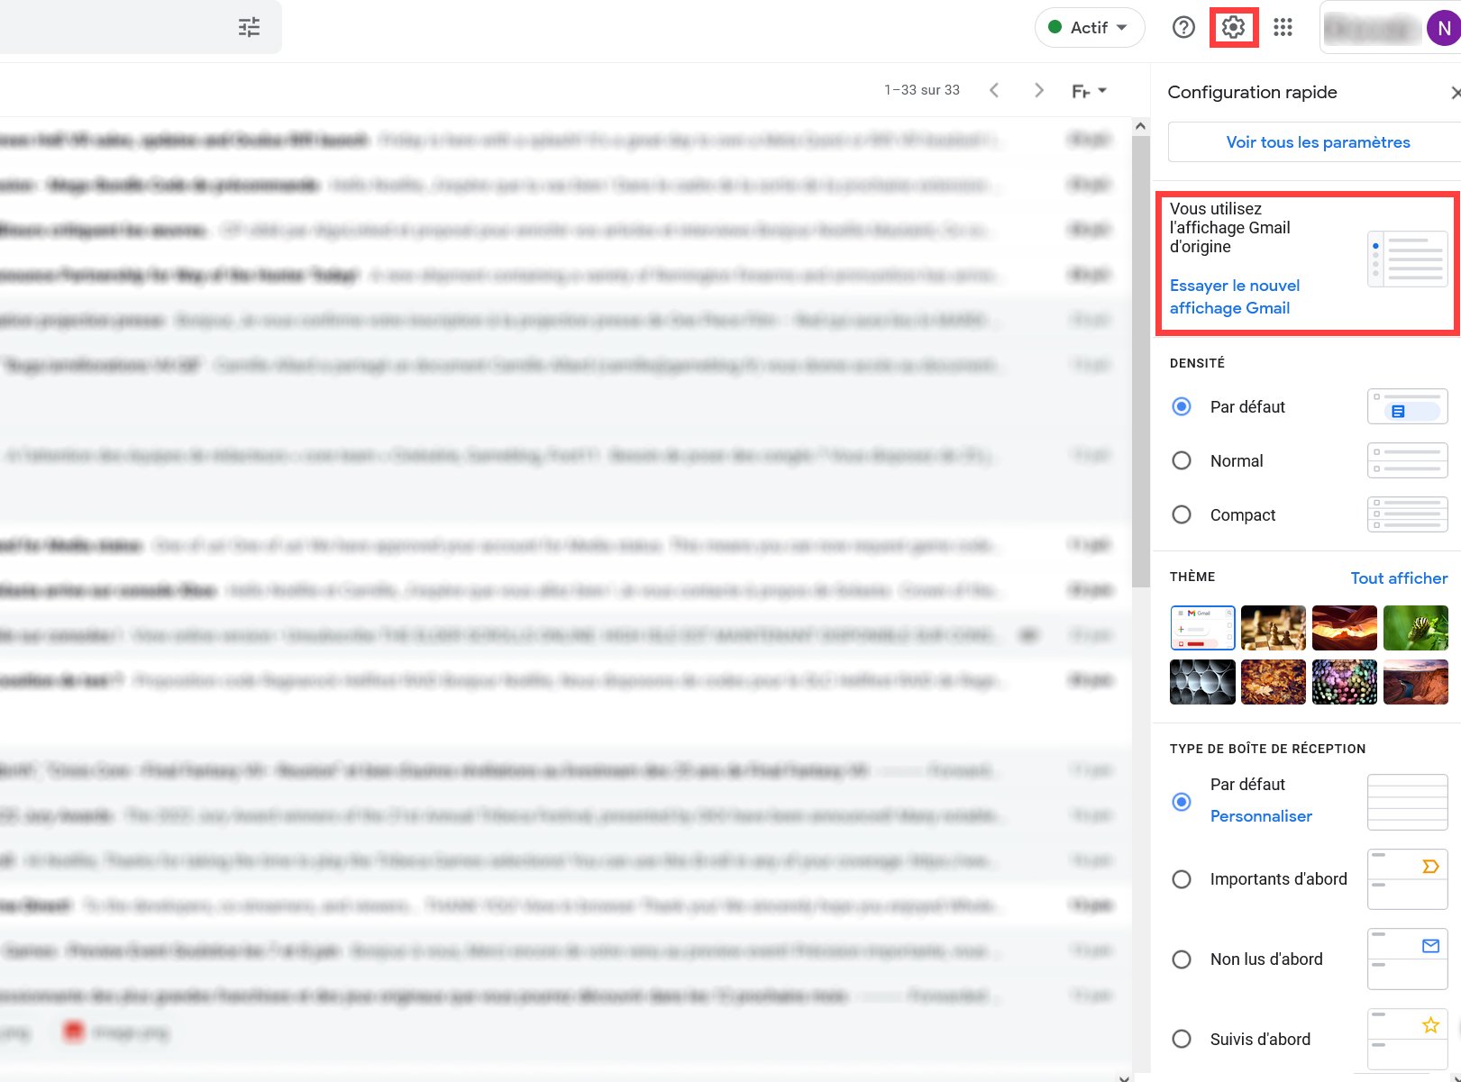Click Essayer le nouvel affichage Gmail link
1461x1082 pixels.
point(1234,296)
